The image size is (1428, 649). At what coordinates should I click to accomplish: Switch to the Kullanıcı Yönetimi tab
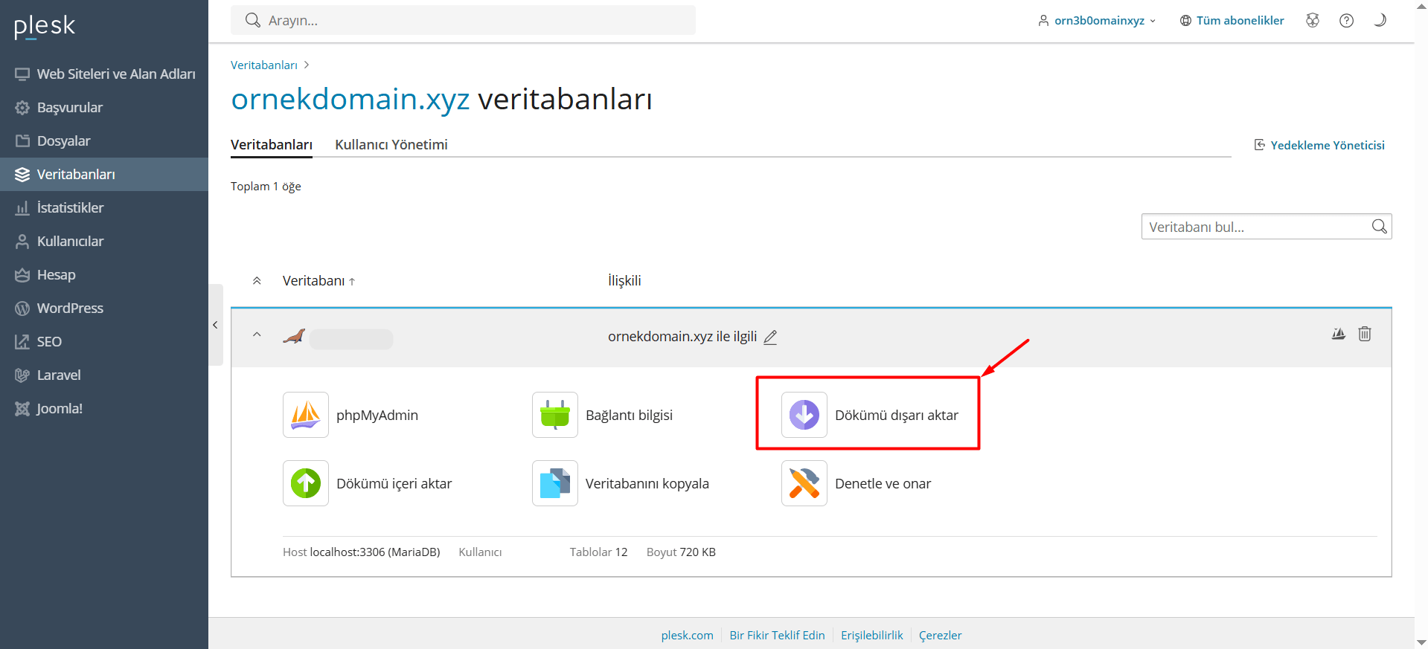click(x=391, y=145)
